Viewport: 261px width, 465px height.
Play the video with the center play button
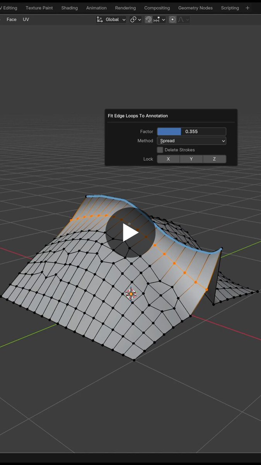130,232
